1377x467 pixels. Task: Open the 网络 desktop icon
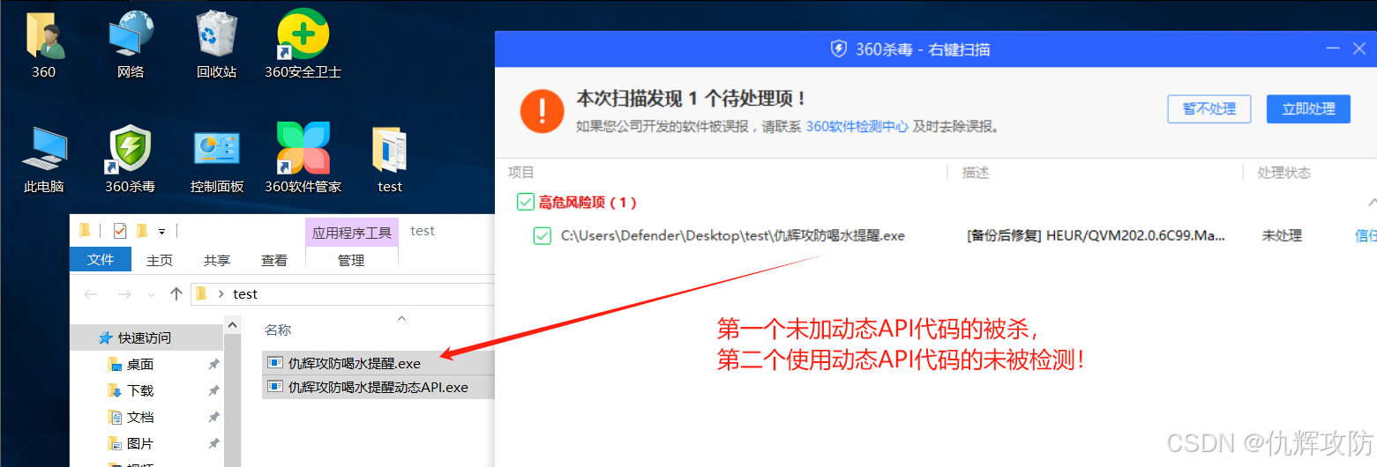pyautogui.click(x=131, y=46)
